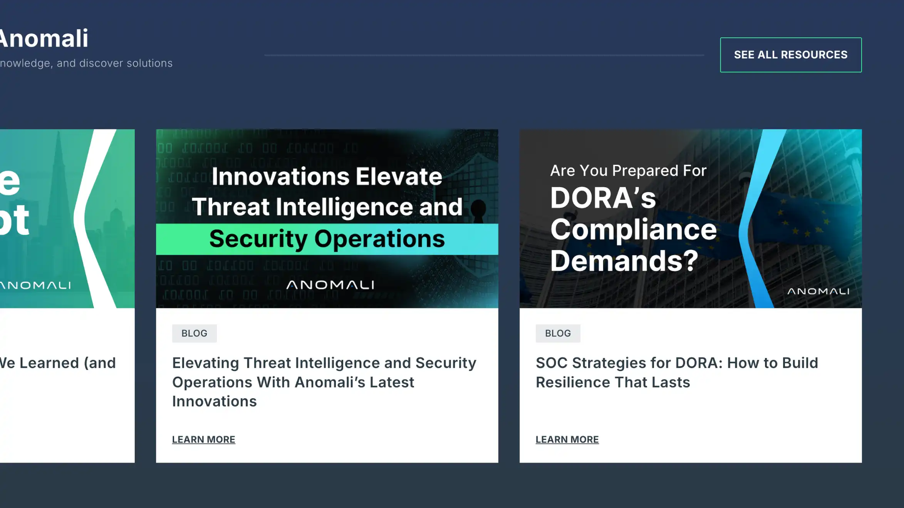Click the Anomali logo on DORA image
This screenshot has height=508, width=904.
coord(818,291)
